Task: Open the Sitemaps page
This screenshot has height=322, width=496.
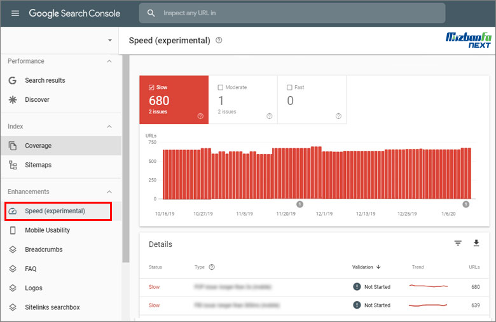Action: (x=38, y=165)
